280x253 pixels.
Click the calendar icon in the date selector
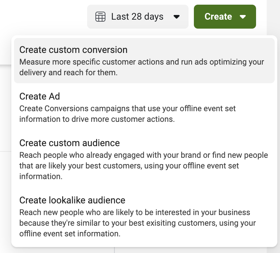100,17
